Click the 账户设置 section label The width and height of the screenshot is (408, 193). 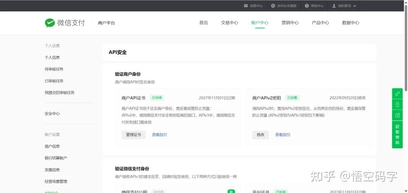(52, 134)
